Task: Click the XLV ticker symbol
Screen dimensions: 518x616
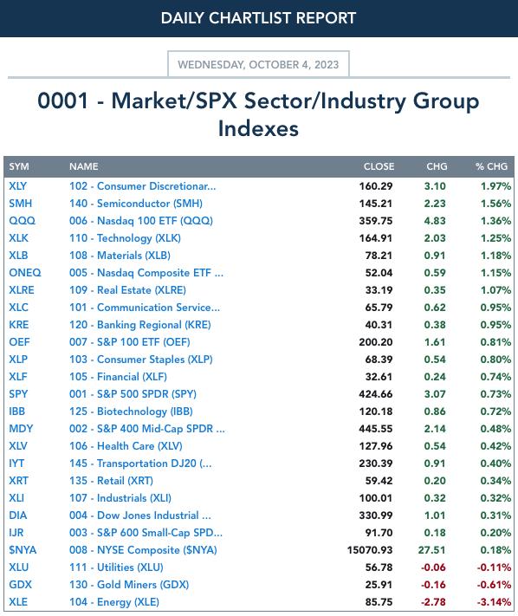Action: point(18,446)
